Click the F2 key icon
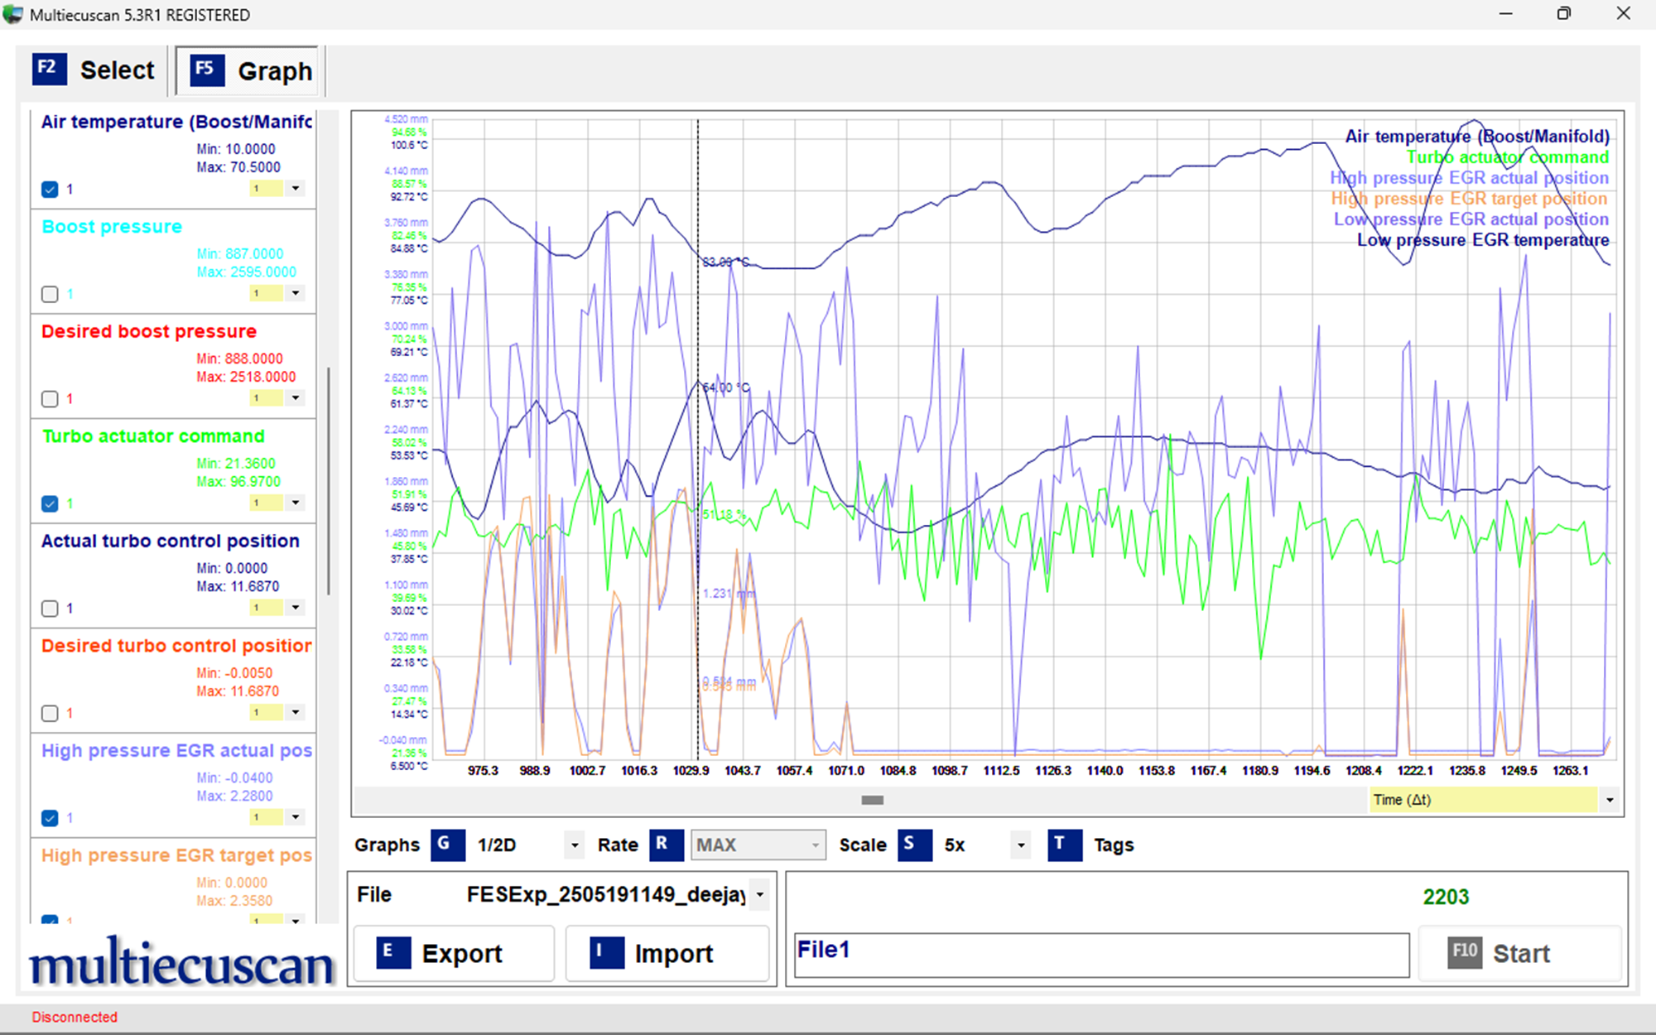Screen dimensions: 1656x1035 pyautogui.click(x=50, y=69)
